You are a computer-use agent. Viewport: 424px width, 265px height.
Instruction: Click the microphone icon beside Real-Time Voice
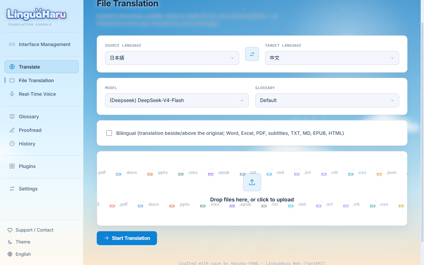click(x=12, y=94)
